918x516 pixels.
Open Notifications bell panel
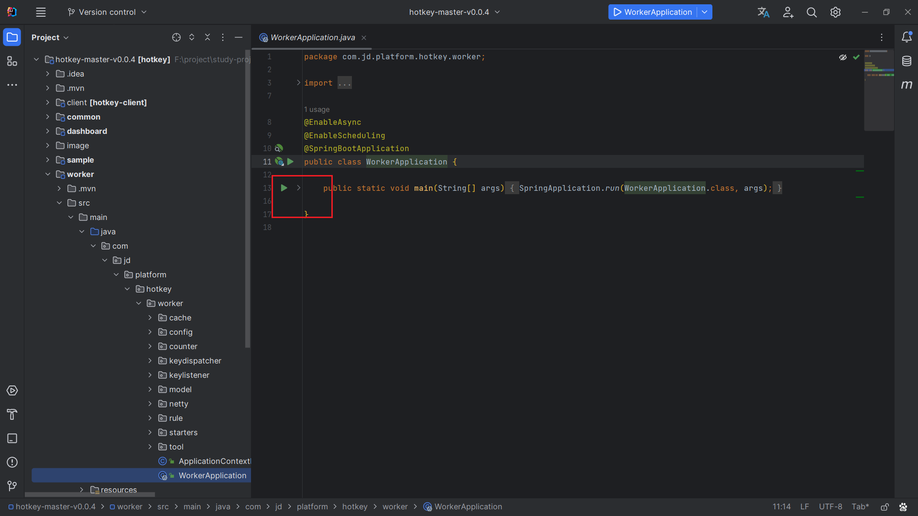[907, 37]
